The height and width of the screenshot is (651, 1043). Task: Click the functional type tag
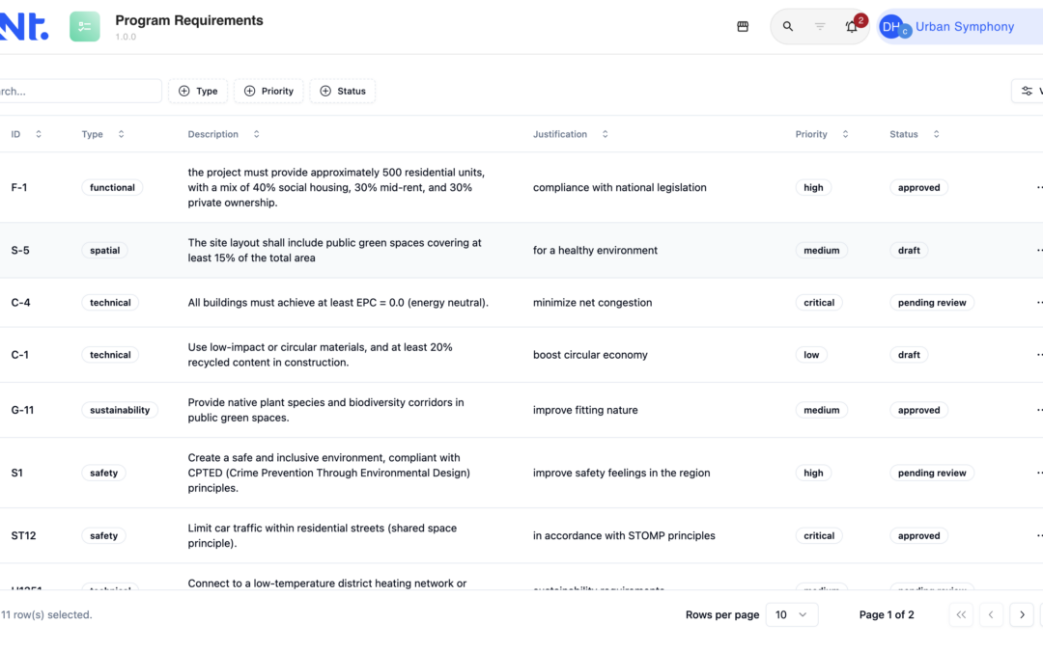[112, 187]
